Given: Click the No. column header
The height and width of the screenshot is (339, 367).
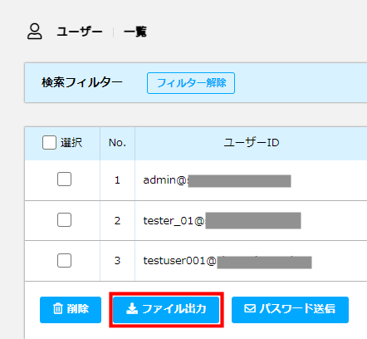Looking at the screenshot, I should pos(117,143).
